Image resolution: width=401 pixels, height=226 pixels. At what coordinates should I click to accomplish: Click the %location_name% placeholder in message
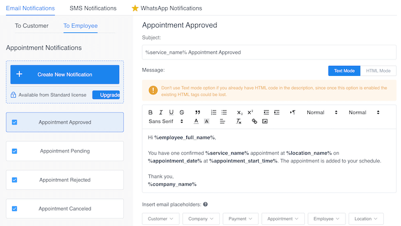pos(309,153)
